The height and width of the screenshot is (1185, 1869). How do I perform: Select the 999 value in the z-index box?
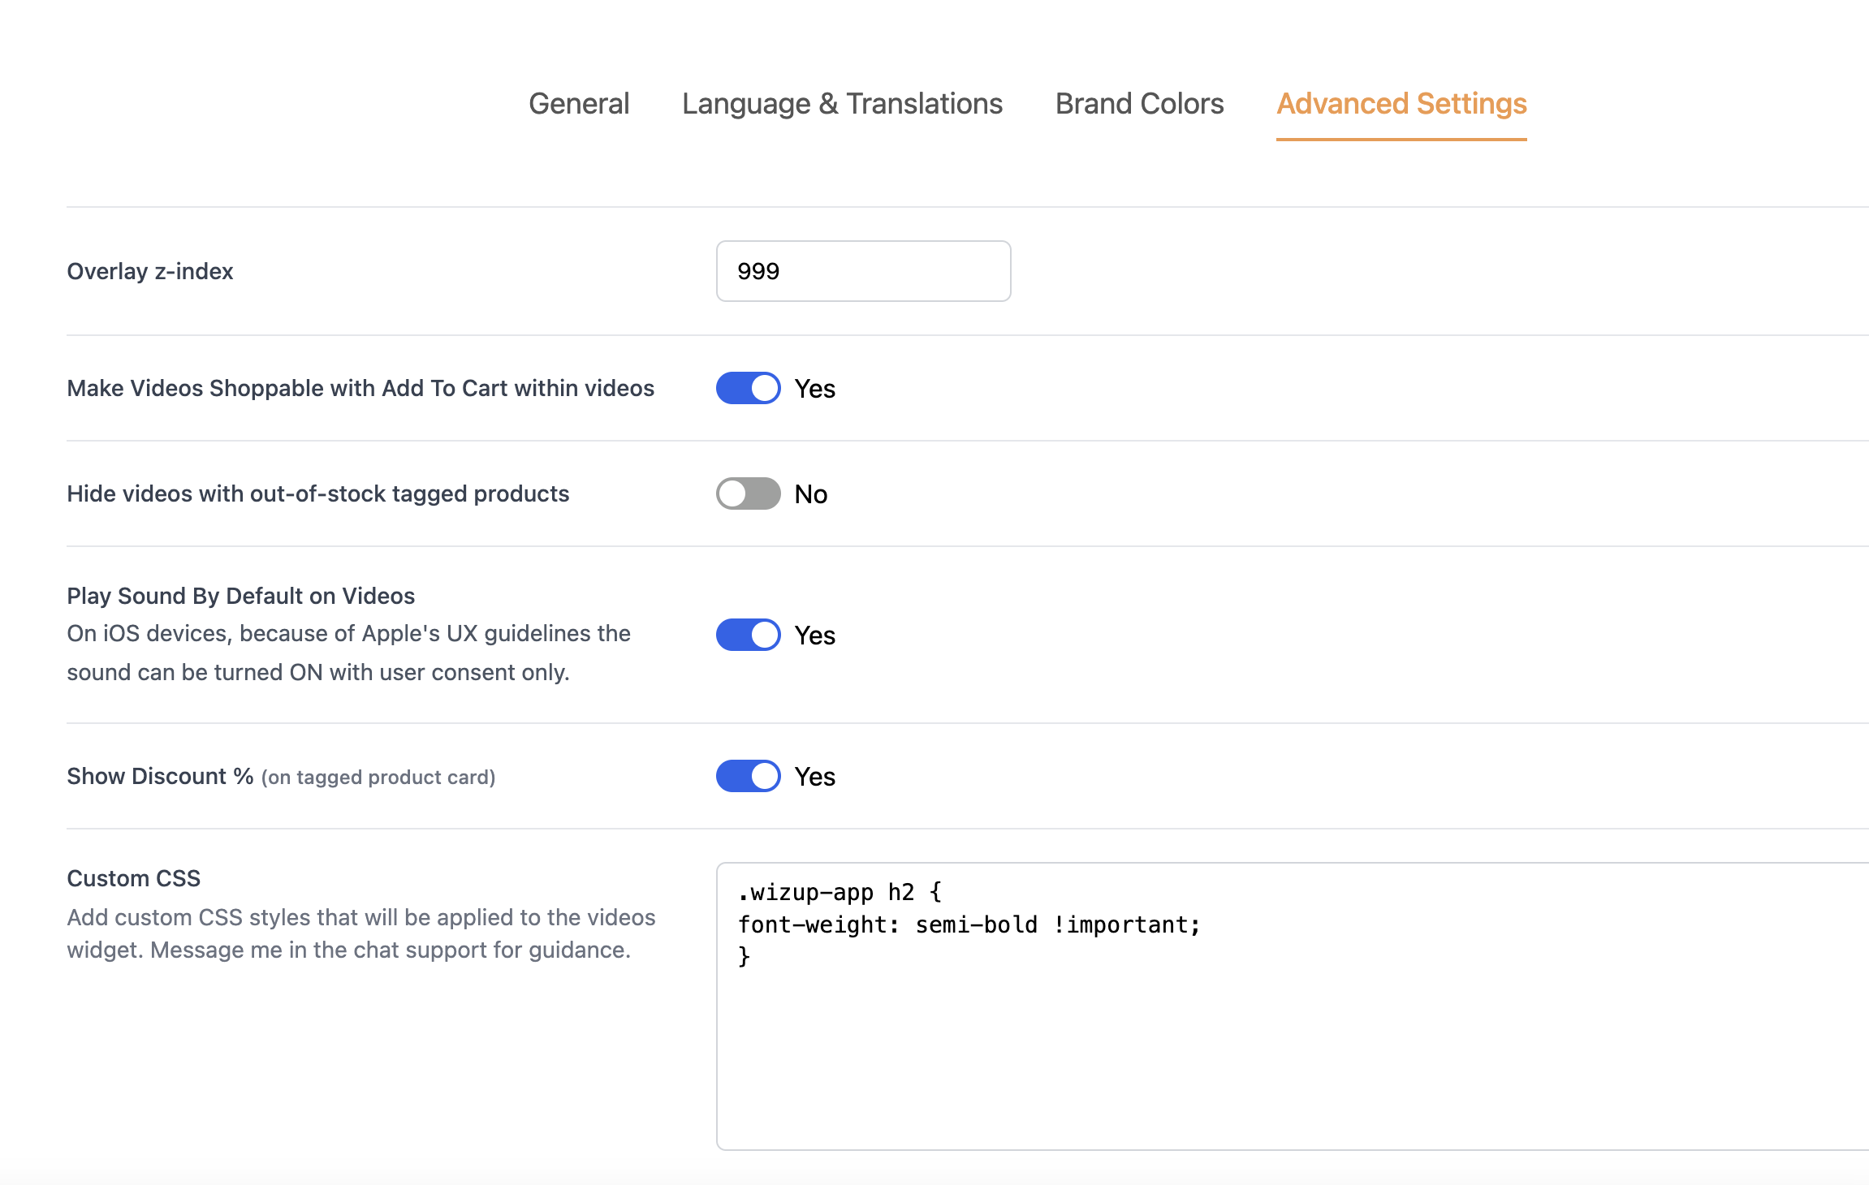click(757, 270)
